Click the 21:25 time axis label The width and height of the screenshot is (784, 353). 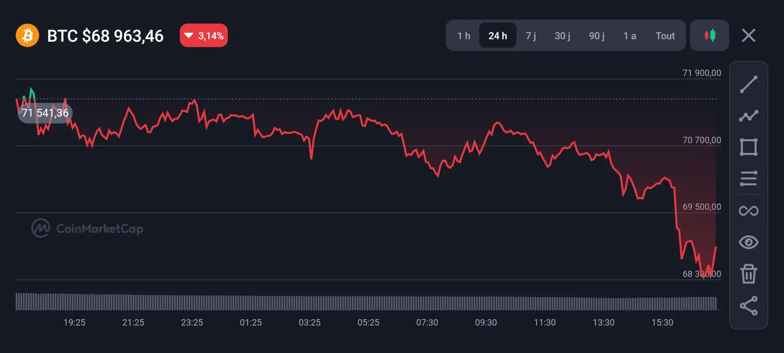133,323
